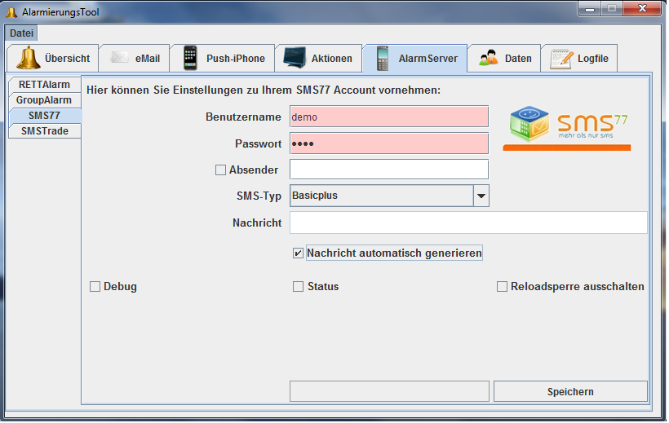Screen dimensions: 669x423
Task: Click the people icon on Daten tab
Action: pyautogui.click(x=489, y=59)
